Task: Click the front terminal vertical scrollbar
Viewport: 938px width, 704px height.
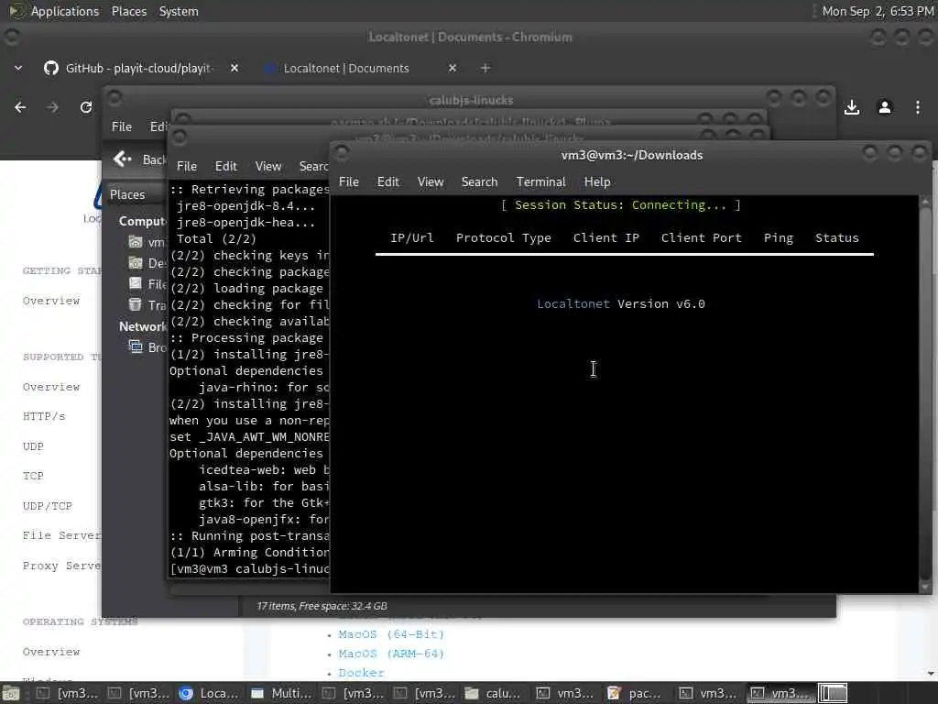Action: pos(925,394)
